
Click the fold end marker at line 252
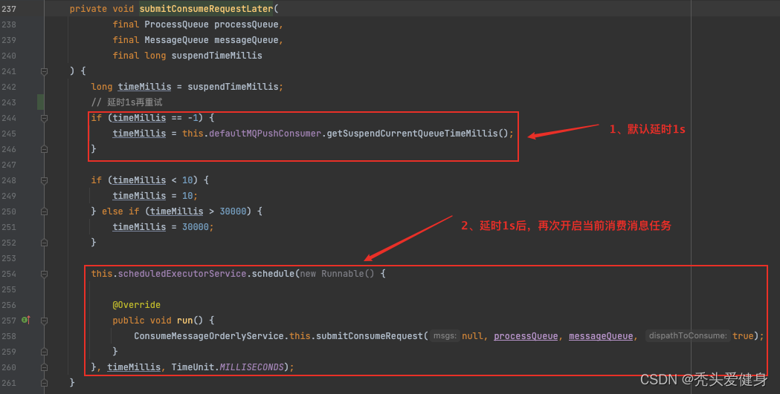click(x=44, y=242)
